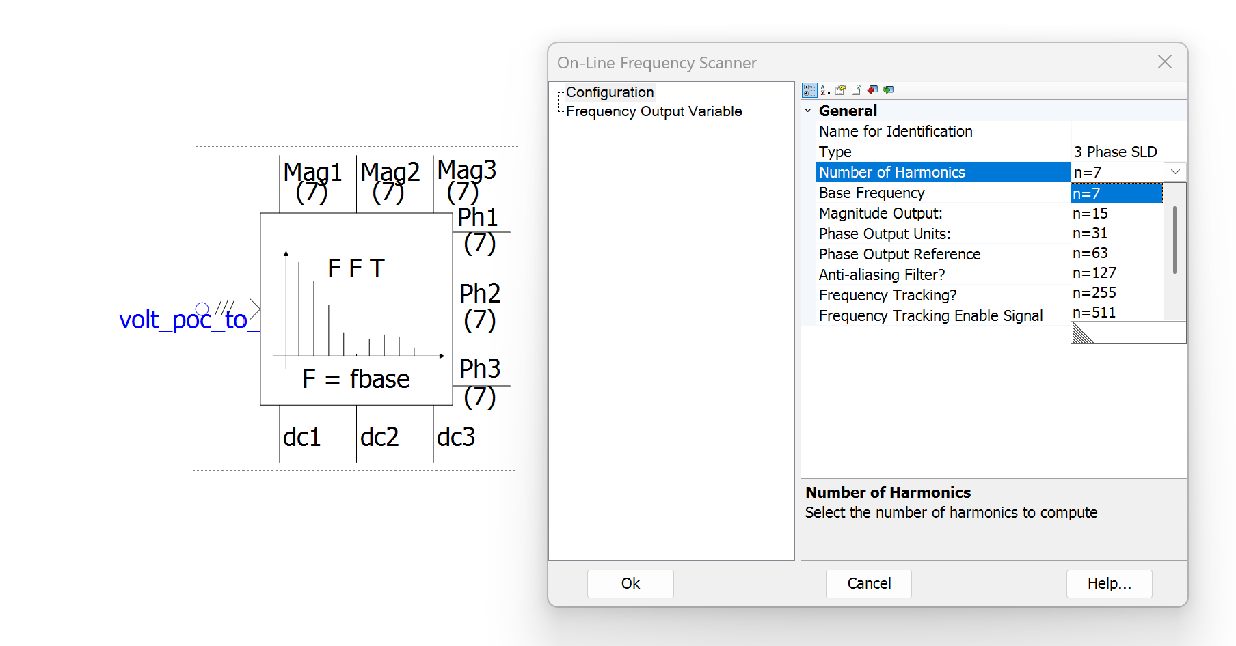Click the Name for Identification value field

coord(1128,131)
